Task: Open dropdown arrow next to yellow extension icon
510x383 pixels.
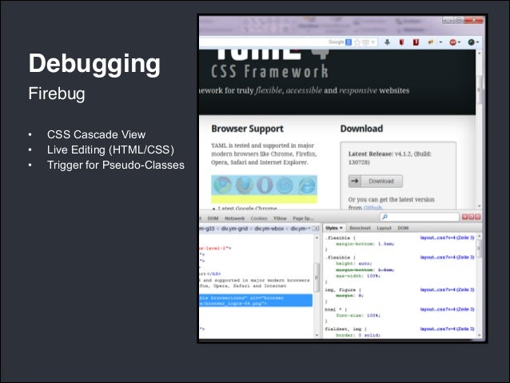Action: [x=440, y=42]
